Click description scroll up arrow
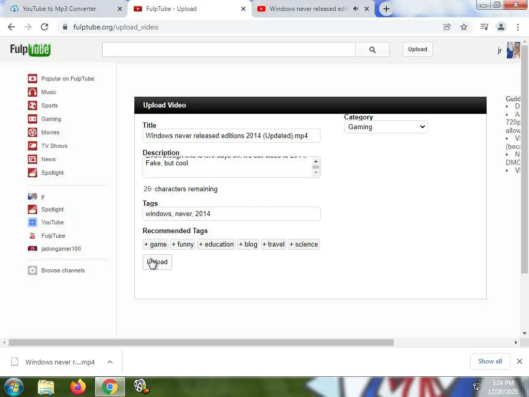The height and width of the screenshot is (397, 529). [316, 161]
